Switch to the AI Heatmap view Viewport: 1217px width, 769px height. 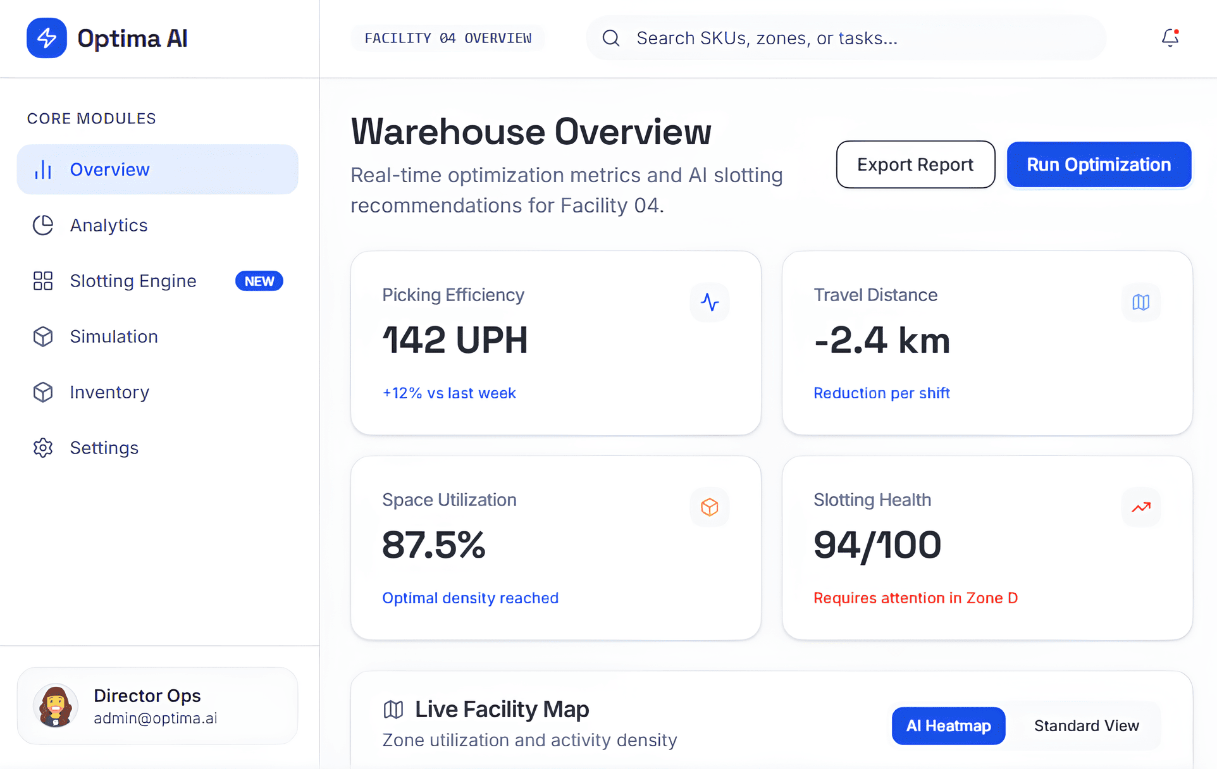click(x=948, y=725)
